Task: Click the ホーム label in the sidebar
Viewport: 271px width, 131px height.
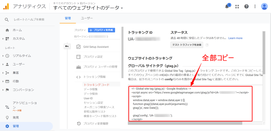Action: pyautogui.click(x=17, y=30)
